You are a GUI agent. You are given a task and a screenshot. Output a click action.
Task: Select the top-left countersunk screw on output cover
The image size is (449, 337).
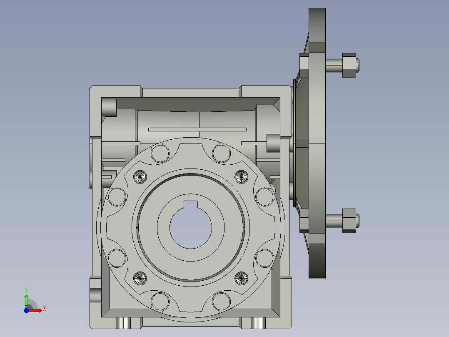coord(140,177)
